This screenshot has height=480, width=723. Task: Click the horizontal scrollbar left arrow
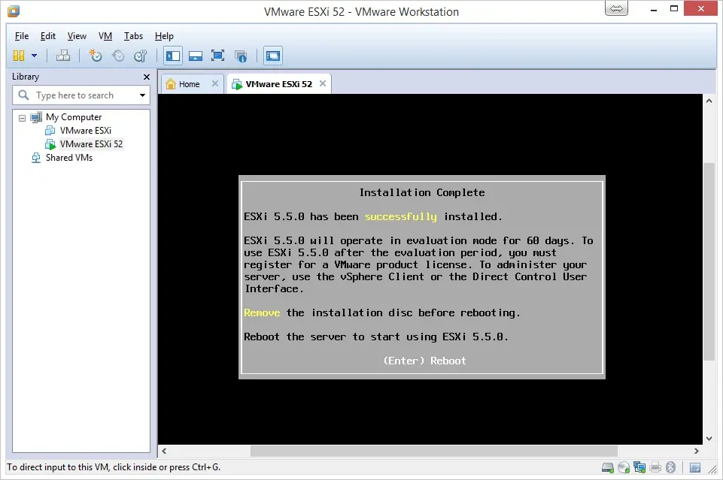click(x=164, y=451)
